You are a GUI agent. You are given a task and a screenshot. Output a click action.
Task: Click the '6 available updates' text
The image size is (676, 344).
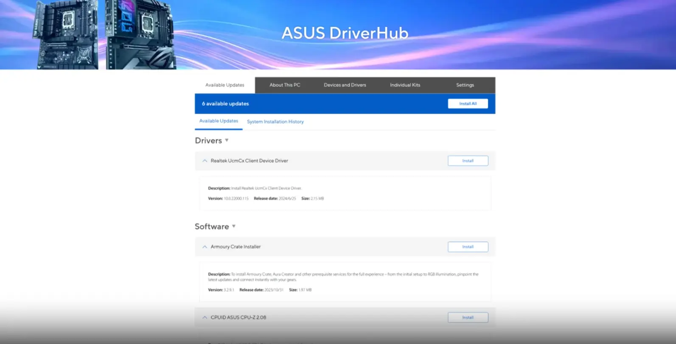coord(225,103)
